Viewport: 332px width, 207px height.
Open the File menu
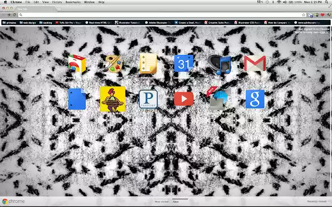27,2
